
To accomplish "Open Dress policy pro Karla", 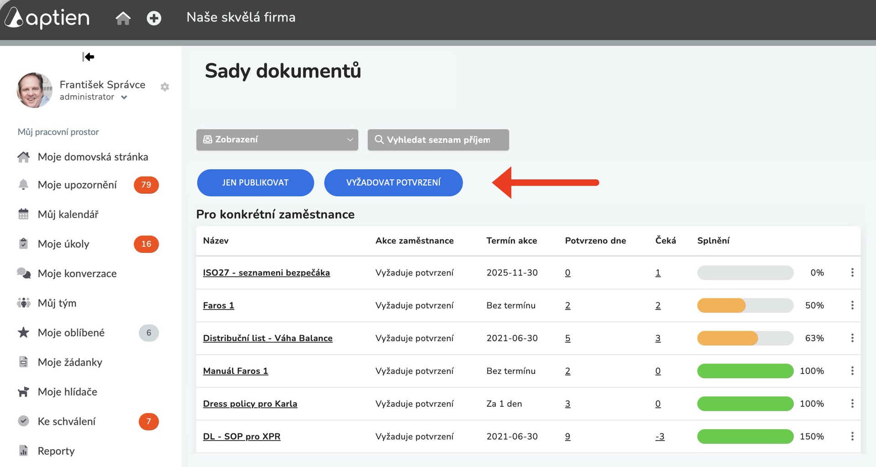I will (250, 404).
